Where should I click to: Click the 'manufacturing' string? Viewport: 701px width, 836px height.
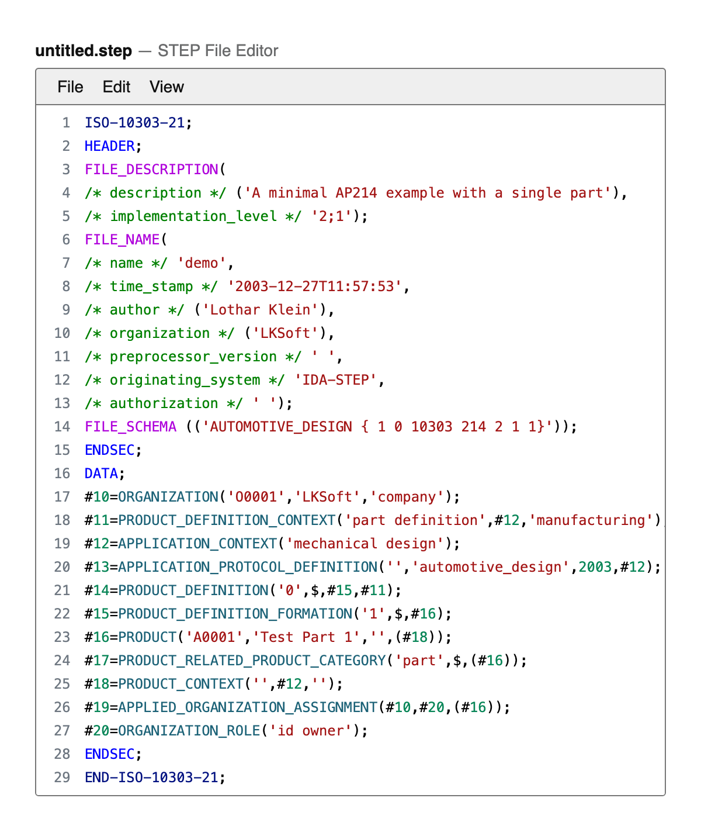click(x=591, y=520)
